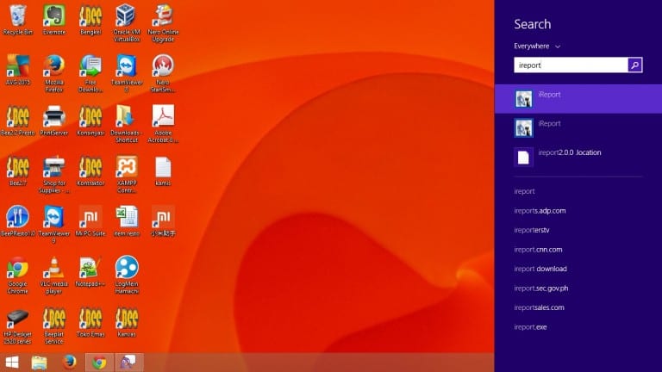Open File Explorer from the taskbar
This screenshot has width=662, height=372.
click(40, 363)
